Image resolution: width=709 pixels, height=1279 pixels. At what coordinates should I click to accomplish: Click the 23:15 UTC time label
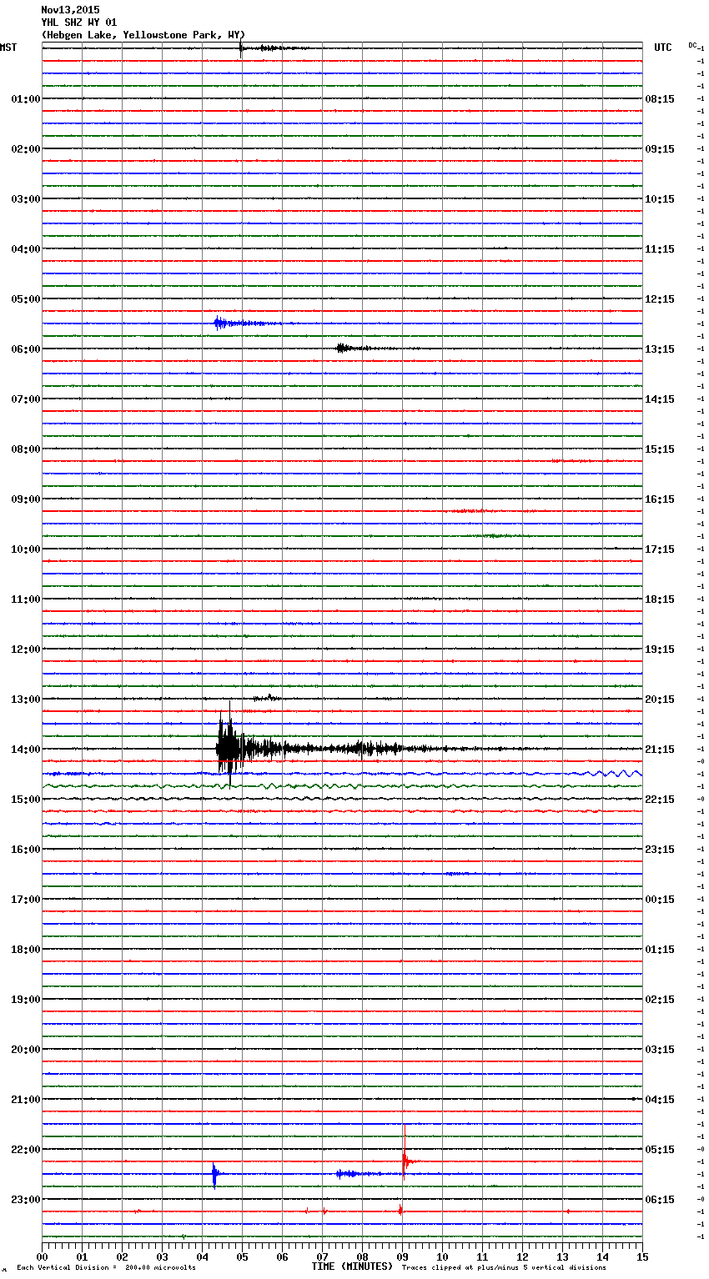click(660, 850)
